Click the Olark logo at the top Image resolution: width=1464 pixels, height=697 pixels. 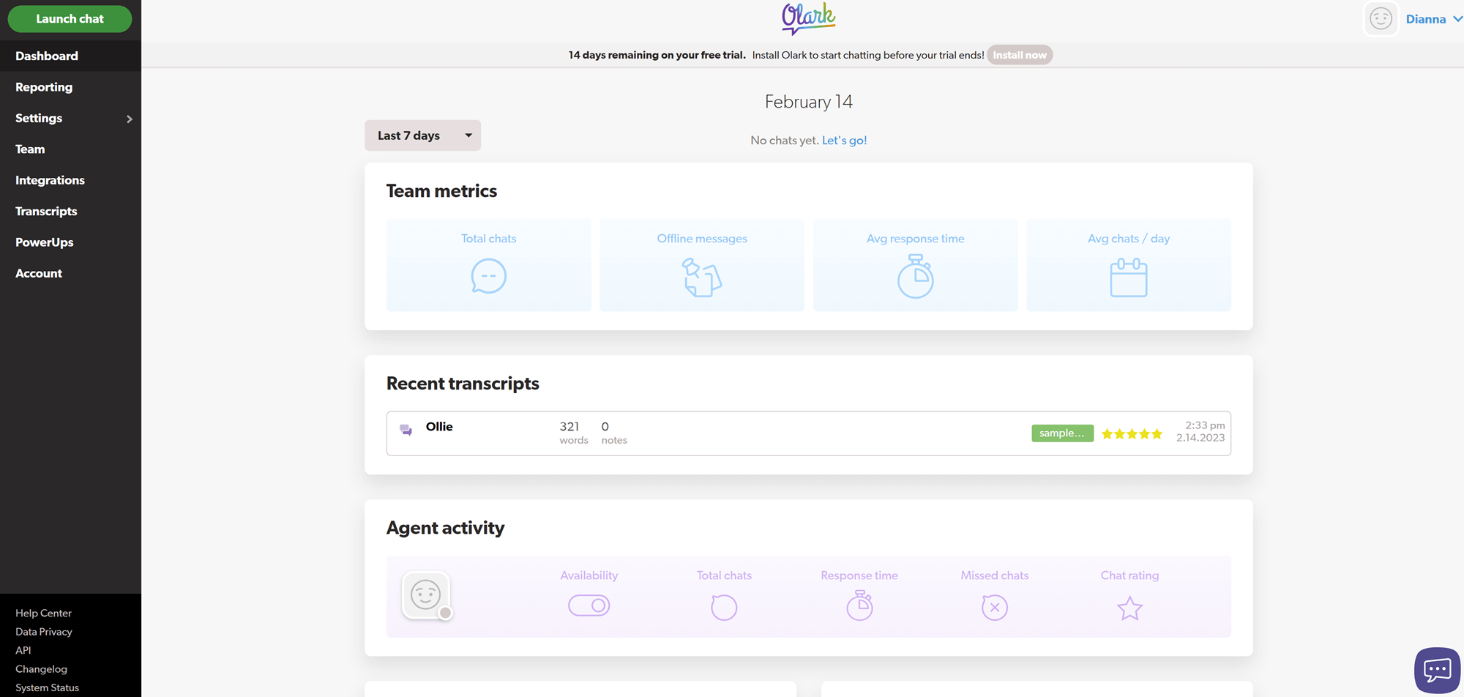(808, 18)
